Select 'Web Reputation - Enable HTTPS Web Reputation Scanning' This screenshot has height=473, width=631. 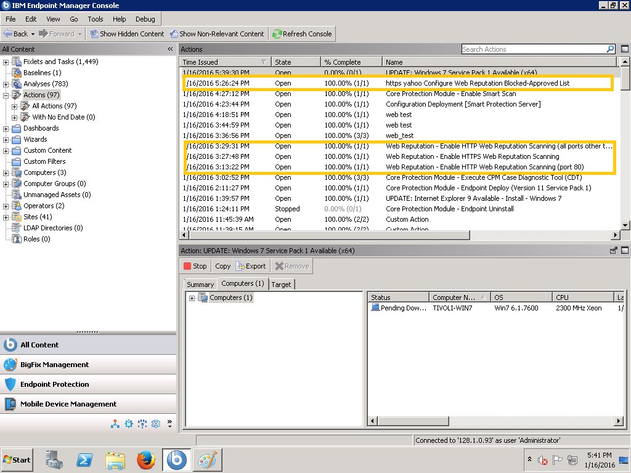pyautogui.click(x=398, y=156)
